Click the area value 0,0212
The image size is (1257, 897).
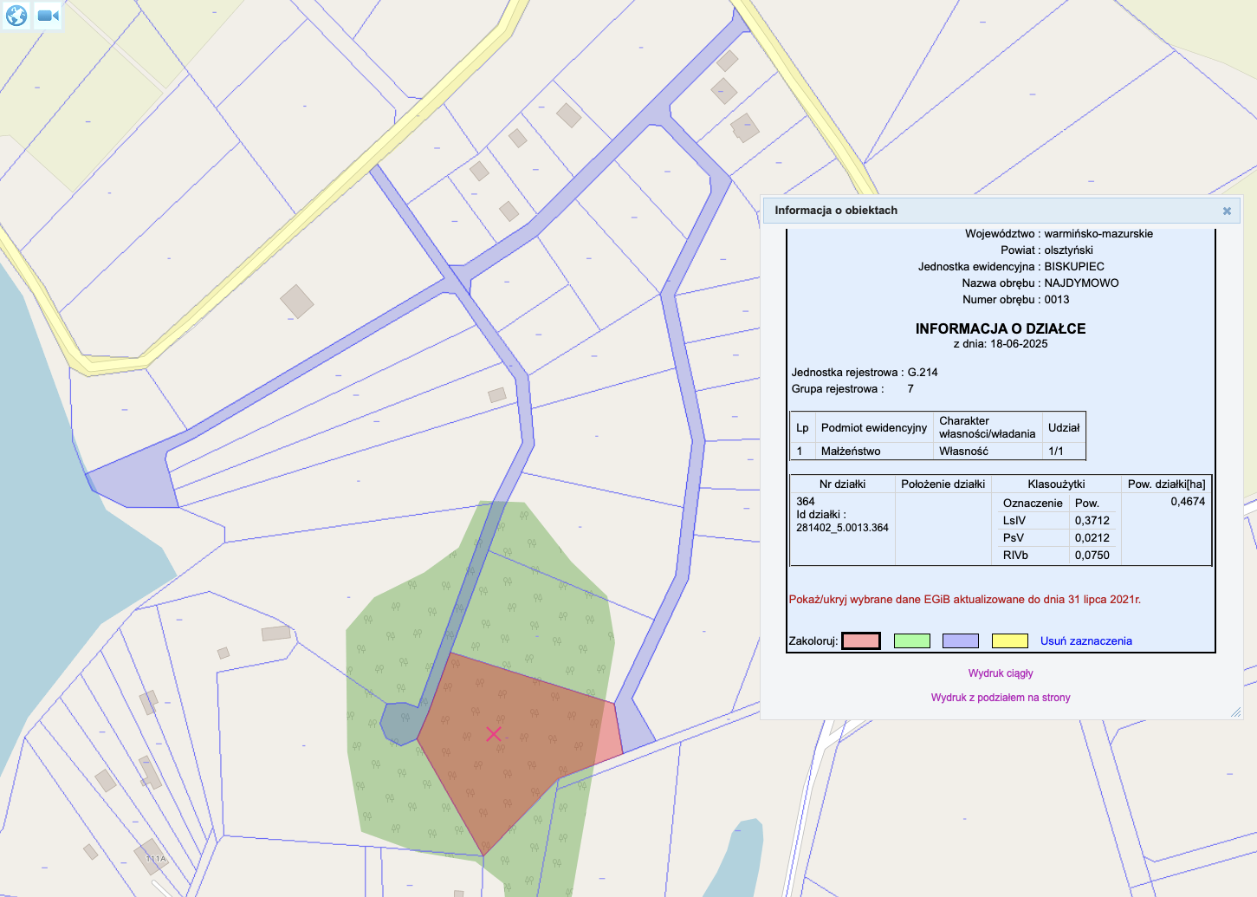coord(1092,538)
